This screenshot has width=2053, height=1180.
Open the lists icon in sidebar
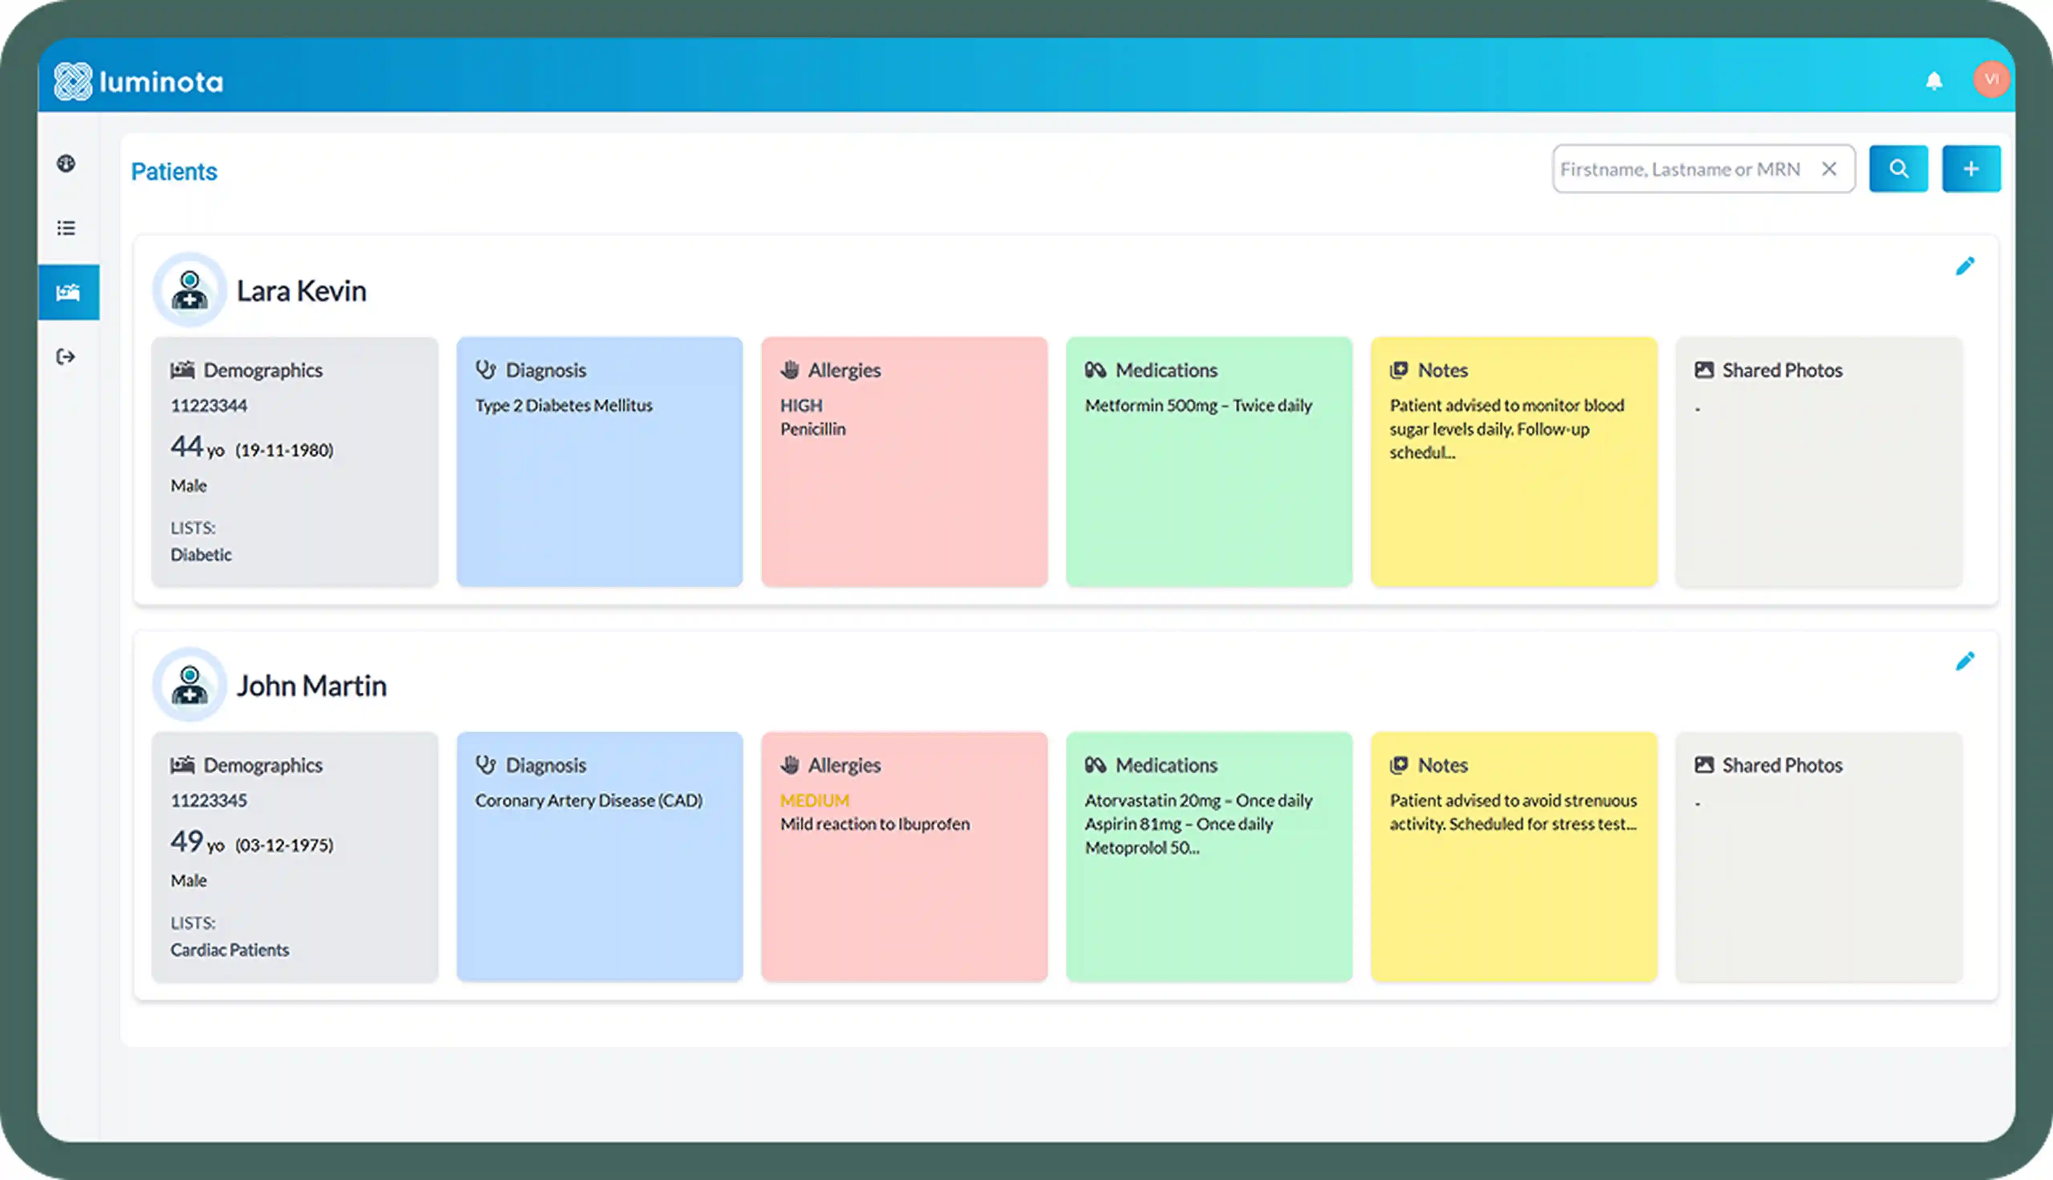(x=67, y=228)
